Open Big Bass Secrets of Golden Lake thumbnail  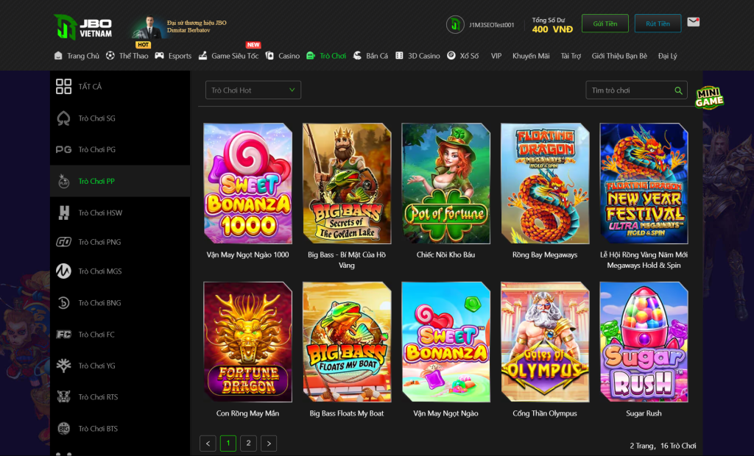tap(347, 184)
